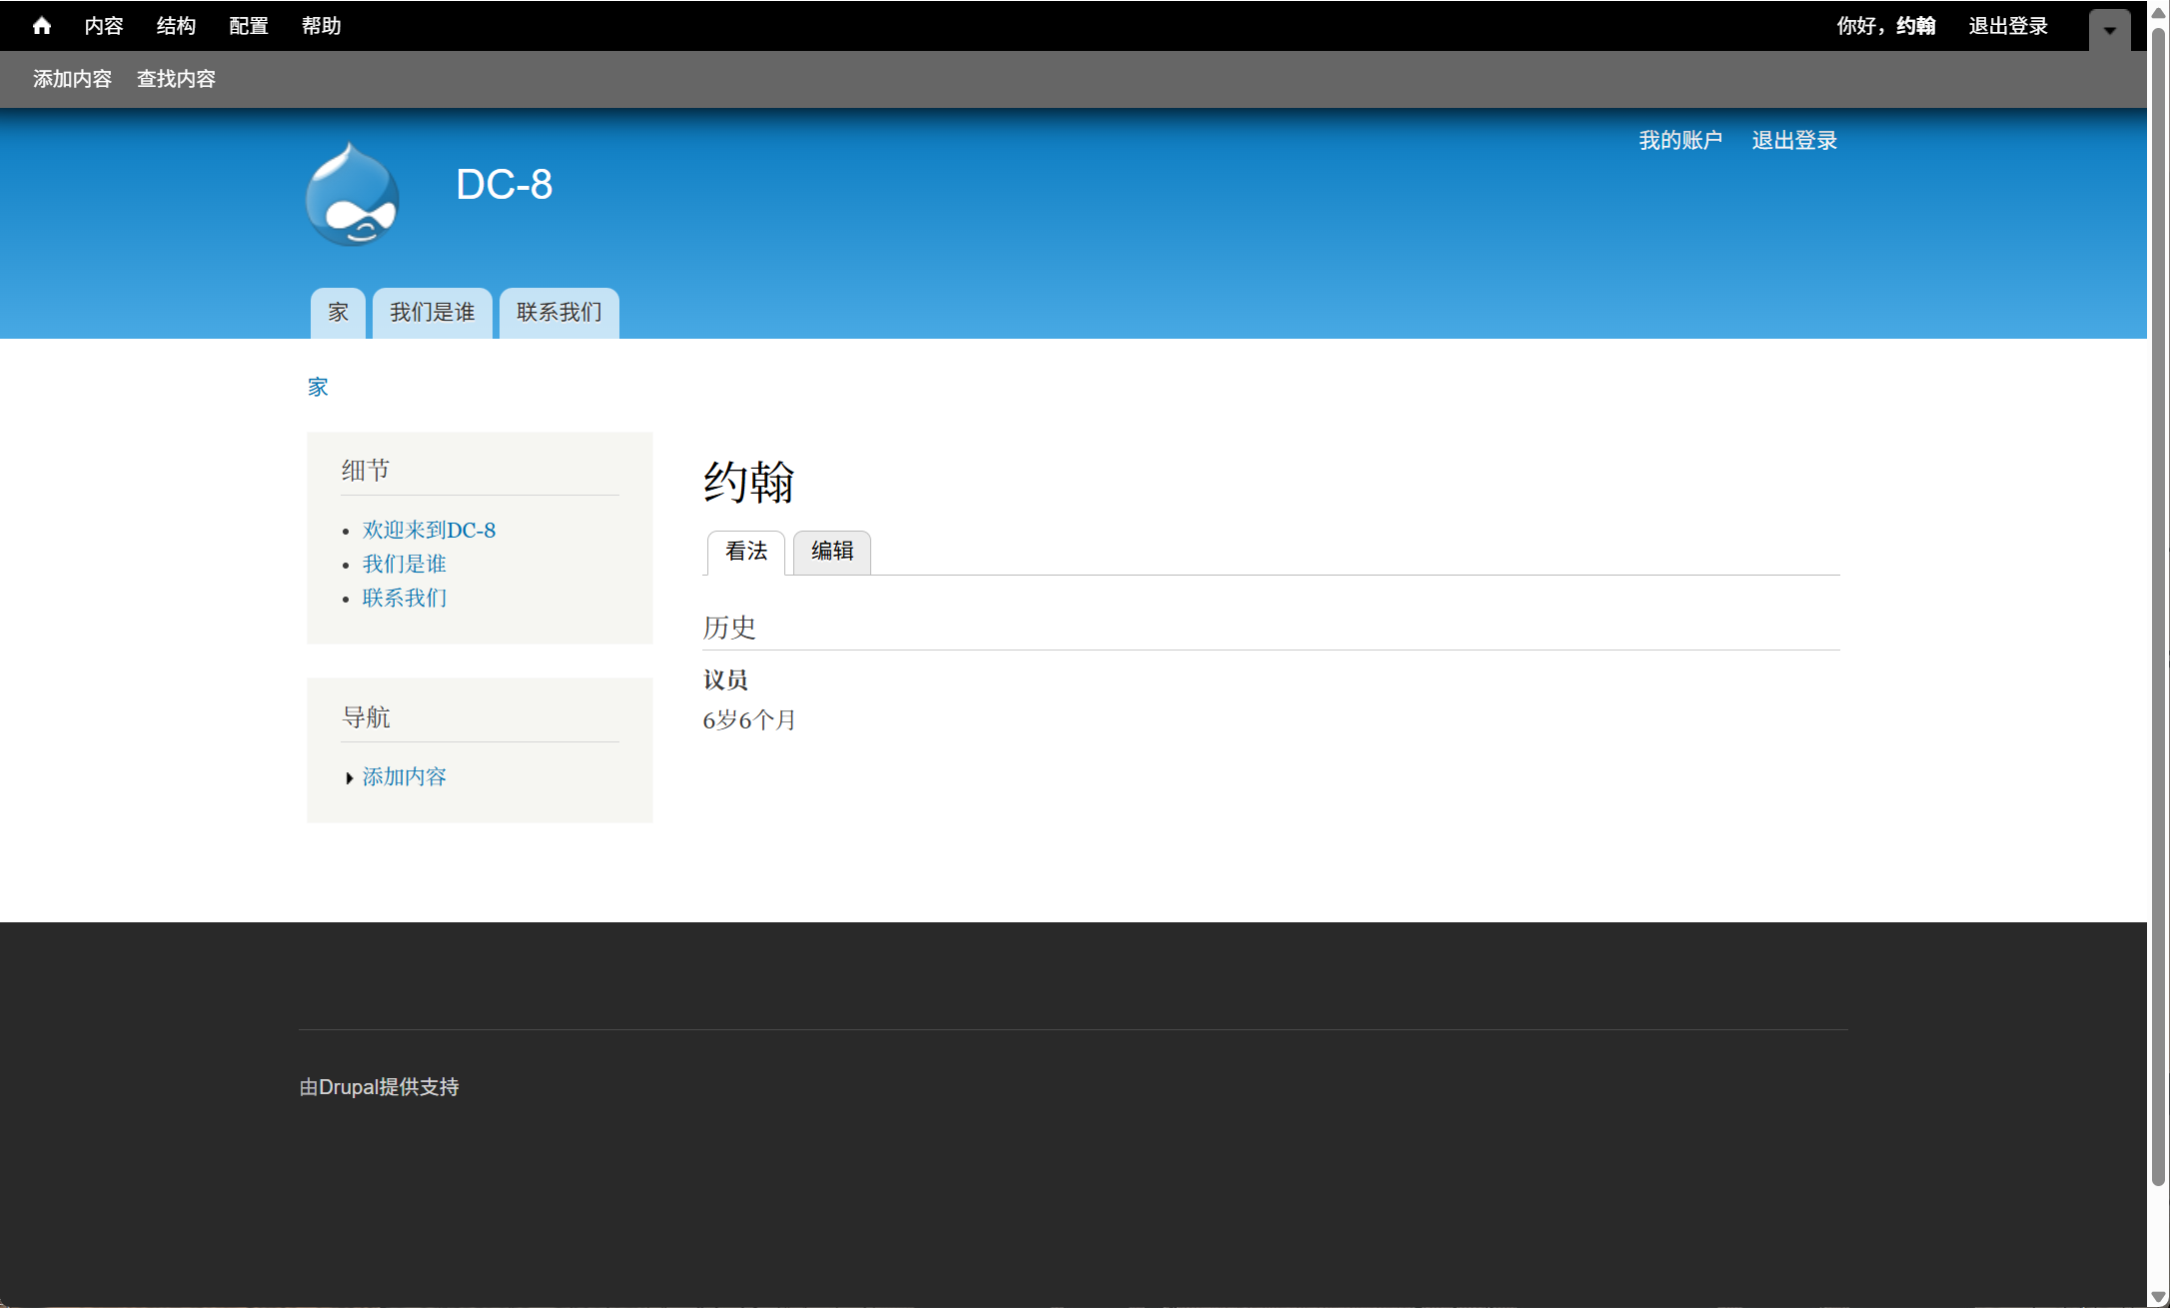Open the 我们是谁 main menu tab
Viewport: 2170px width, 1308px height.
point(432,313)
